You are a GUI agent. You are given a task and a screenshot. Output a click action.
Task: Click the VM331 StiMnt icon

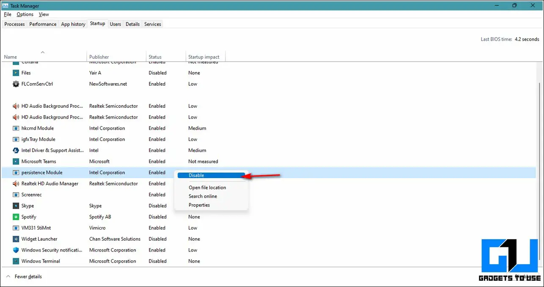(16, 228)
